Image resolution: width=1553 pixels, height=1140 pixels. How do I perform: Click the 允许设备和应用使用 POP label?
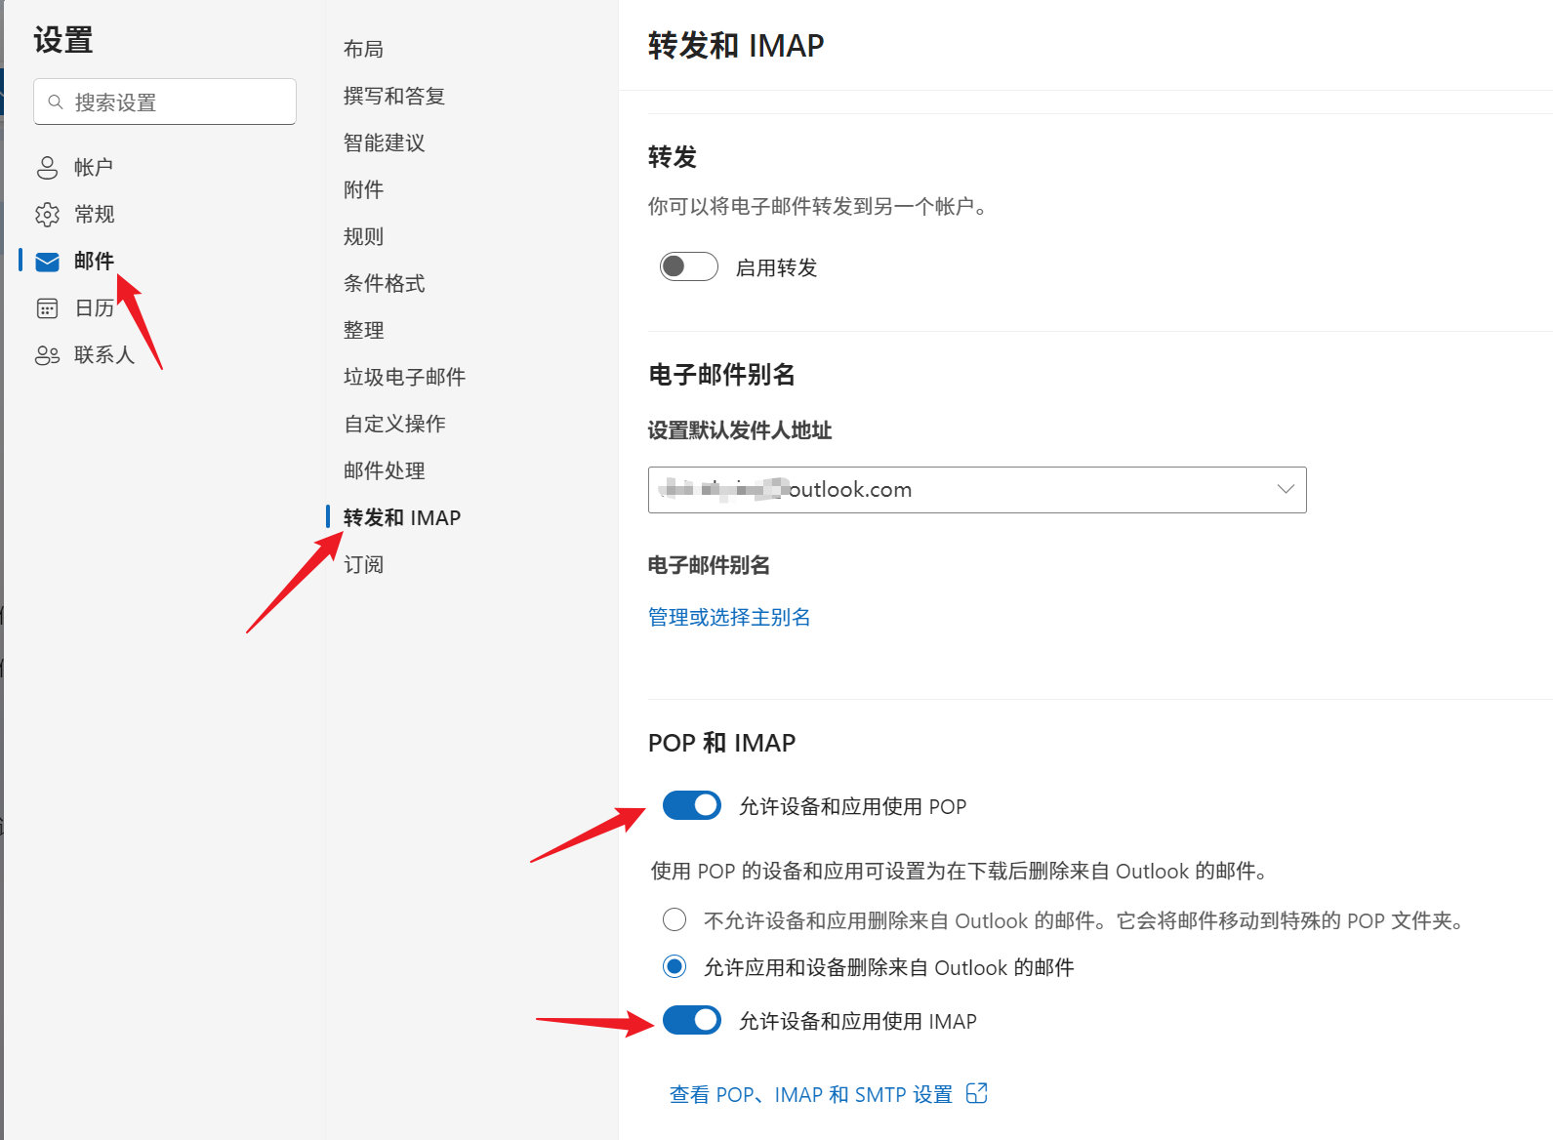(x=852, y=806)
